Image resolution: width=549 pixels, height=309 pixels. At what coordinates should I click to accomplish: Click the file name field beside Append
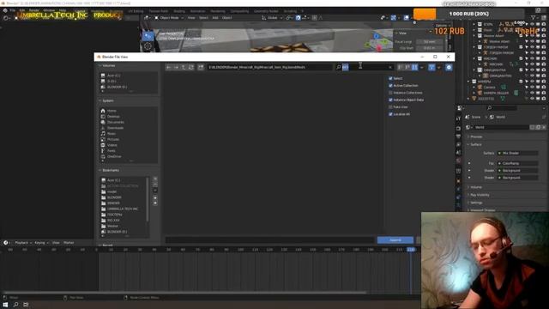(x=269, y=240)
